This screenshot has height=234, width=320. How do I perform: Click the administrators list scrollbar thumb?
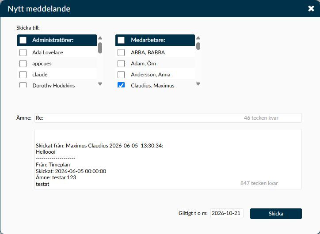pyautogui.click(x=100, y=48)
